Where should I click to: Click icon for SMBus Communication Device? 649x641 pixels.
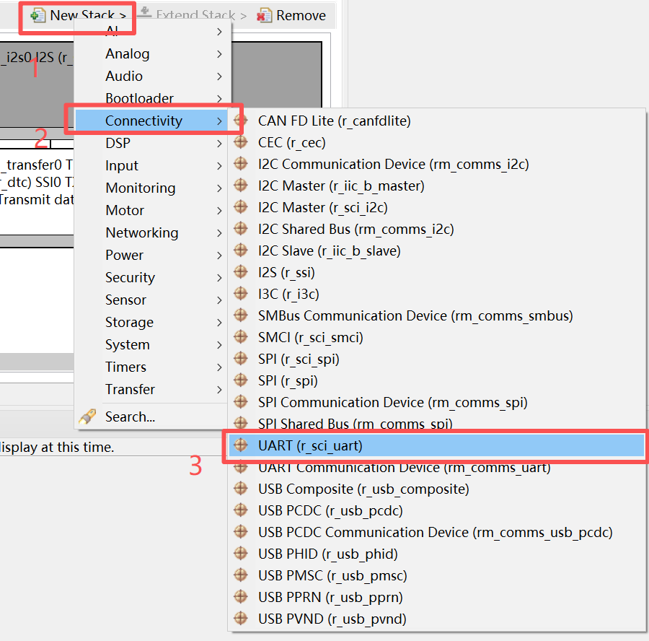[x=240, y=315]
